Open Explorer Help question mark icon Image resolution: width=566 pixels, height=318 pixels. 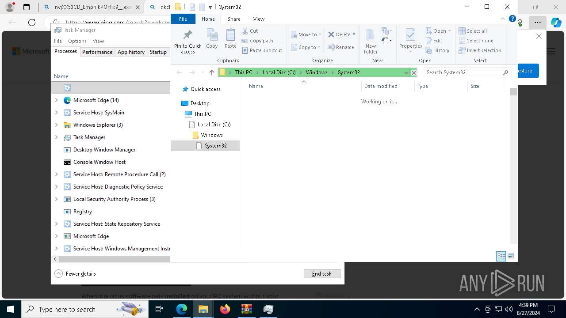click(x=512, y=19)
